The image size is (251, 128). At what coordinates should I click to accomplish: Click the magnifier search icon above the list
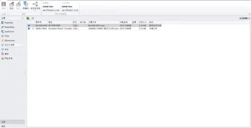(33, 18)
